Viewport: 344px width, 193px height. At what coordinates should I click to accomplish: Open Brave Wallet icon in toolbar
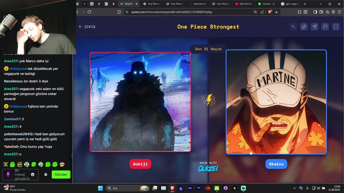(321, 12)
